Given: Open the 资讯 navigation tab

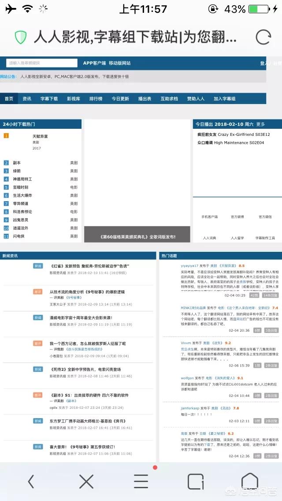Looking at the screenshot, I should click(x=27, y=99).
